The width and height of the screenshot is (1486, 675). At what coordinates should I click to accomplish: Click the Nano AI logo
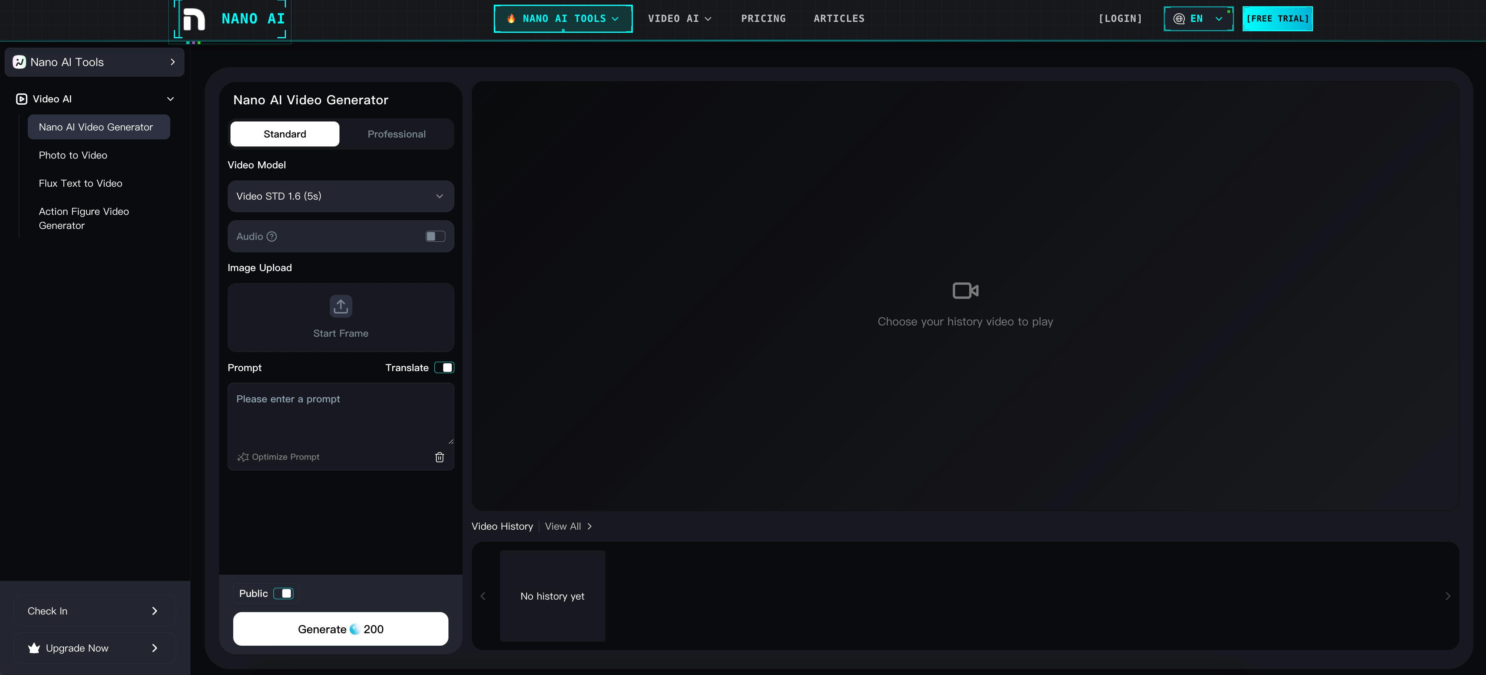click(230, 20)
